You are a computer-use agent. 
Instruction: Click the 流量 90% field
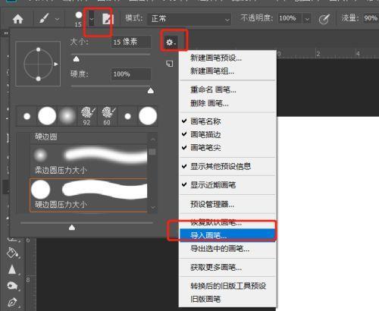(371, 18)
